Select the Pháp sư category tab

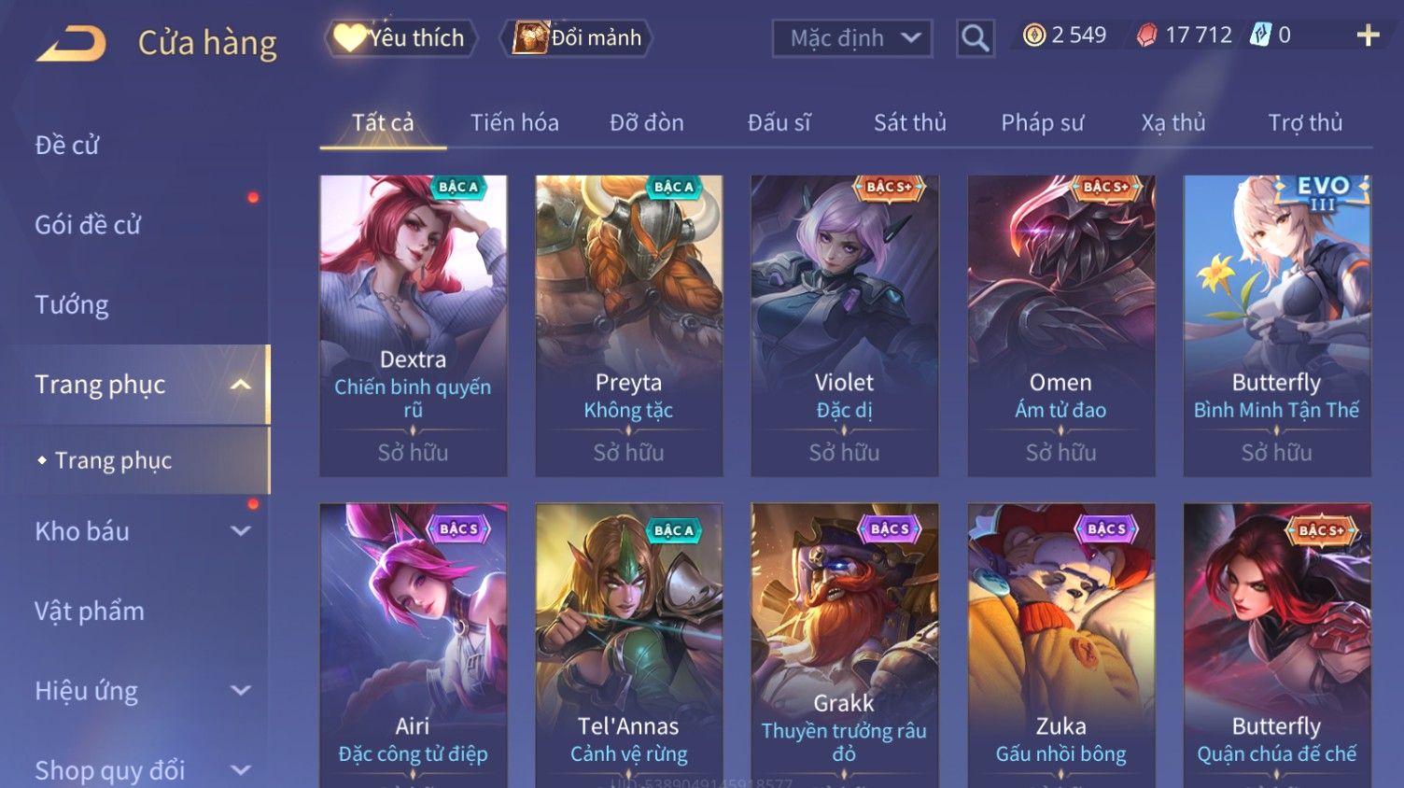(1042, 122)
